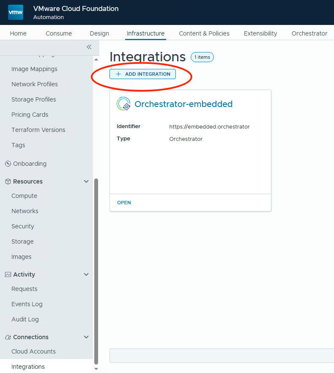Click the Orchestrator-embedded integration icon
The height and width of the screenshot is (373, 334).
tap(123, 104)
